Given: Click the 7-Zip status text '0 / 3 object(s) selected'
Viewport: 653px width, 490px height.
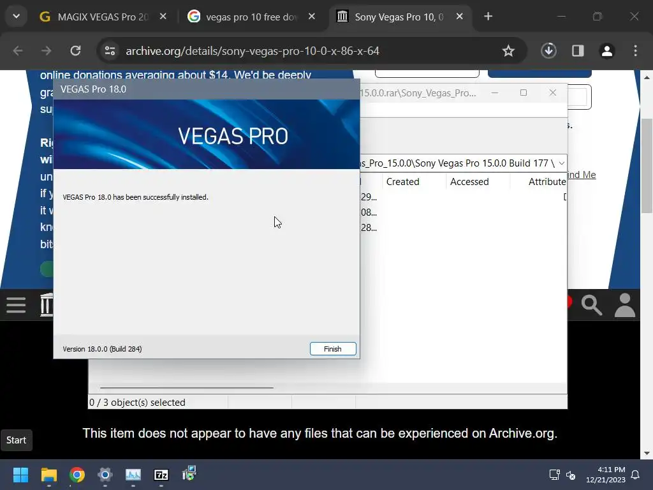Looking at the screenshot, I should pyautogui.click(x=137, y=403).
